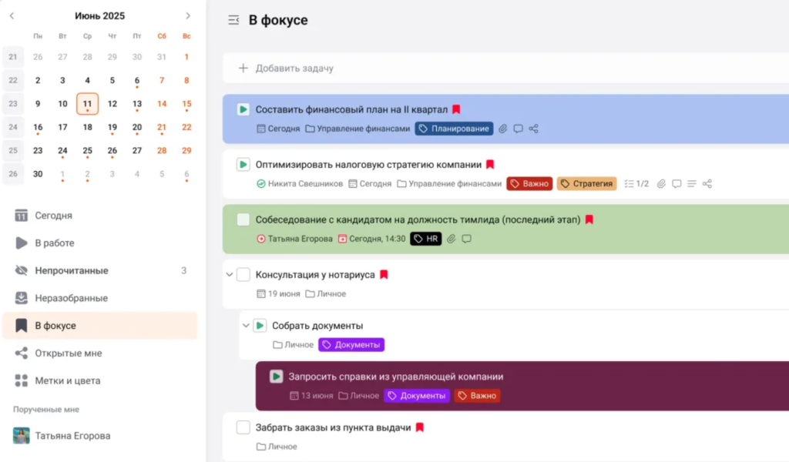This screenshot has width=789, height=462.
Task: Open attachments of financial plan task
Action: point(502,129)
